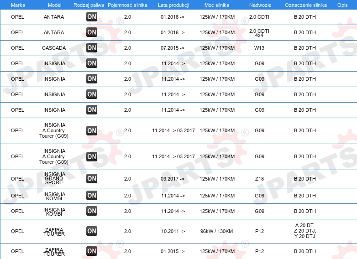Click the 01.2015 -> production date cell

(173, 251)
